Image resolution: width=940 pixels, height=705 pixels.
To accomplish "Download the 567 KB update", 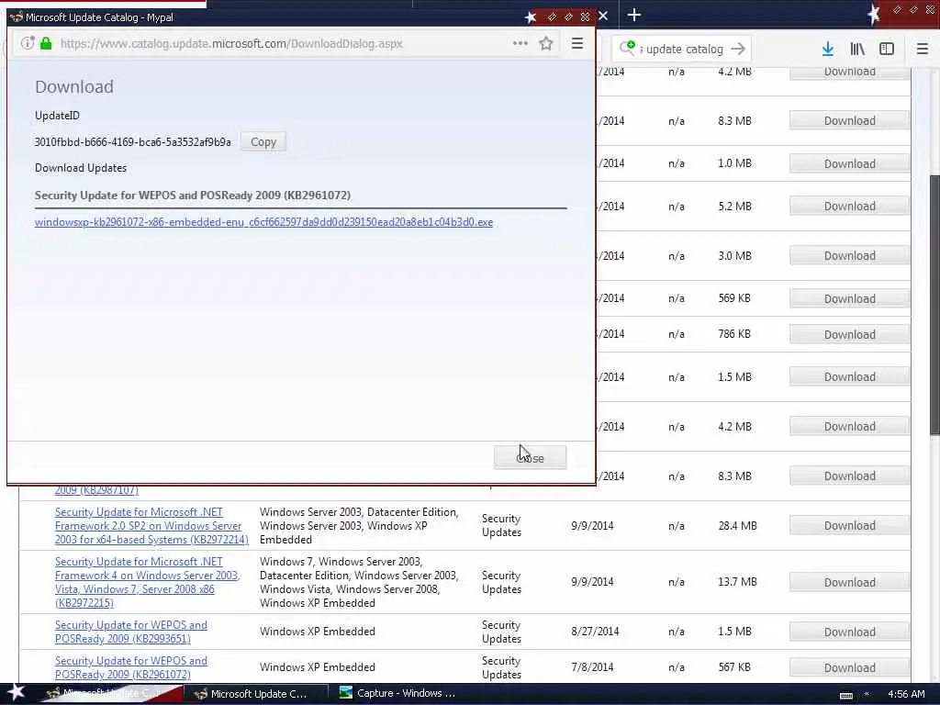I will pyautogui.click(x=849, y=668).
